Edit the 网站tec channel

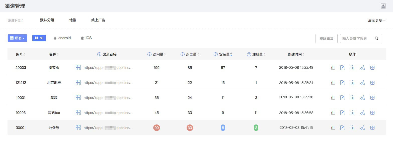343,113
